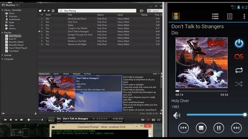Open the MusicBee main menu dropdown
The image size is (248, 139).
click(10, 5)
